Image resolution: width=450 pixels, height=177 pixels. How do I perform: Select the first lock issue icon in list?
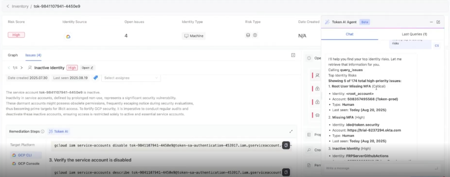[x=317, y=89]
